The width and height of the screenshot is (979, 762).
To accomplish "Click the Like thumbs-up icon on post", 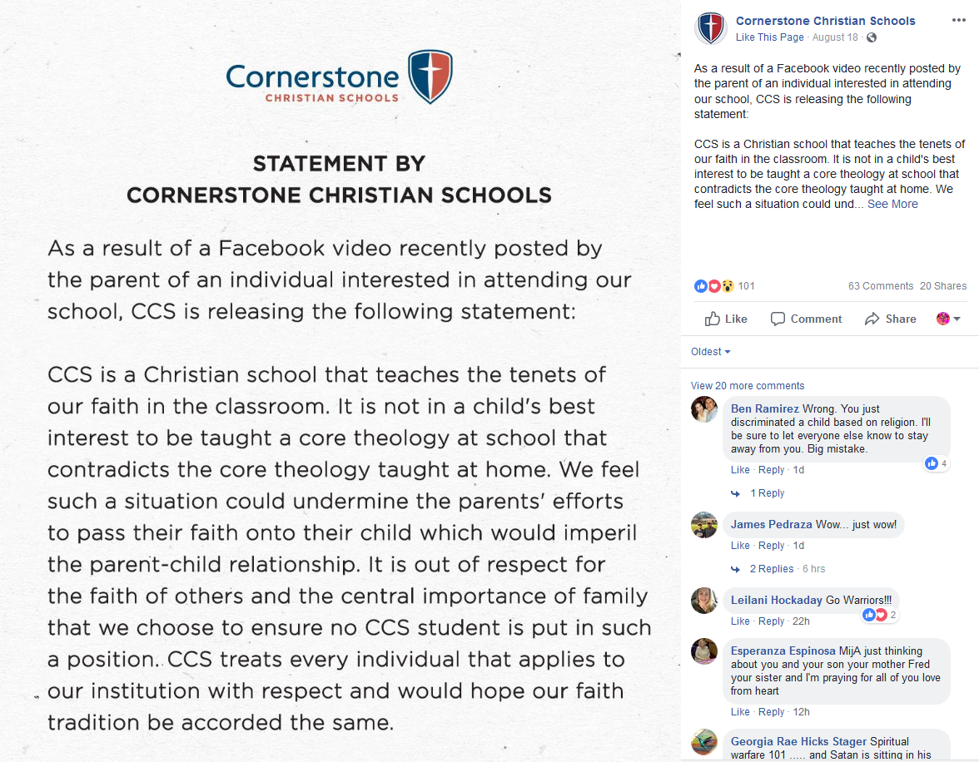I will tap(713, 319).
